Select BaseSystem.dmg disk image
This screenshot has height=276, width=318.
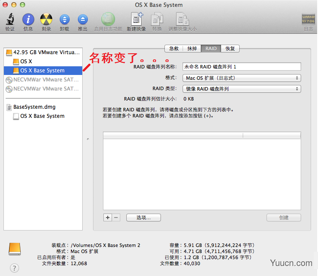pos(43,107)
